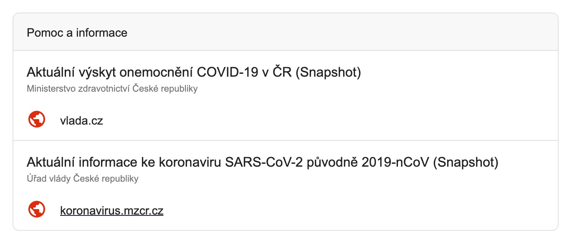Click the "Pomoc a informace" header
572x240 pixels.
pyautogui.click(x=77, y=32)
